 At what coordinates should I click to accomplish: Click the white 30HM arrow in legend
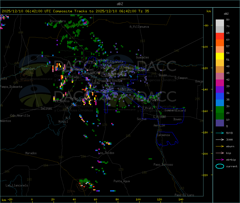220,140
